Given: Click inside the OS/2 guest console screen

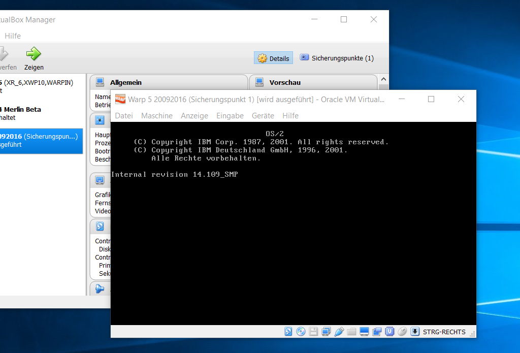Looking at the screenshot, I should pyautogui.click(x=293, y=223).
